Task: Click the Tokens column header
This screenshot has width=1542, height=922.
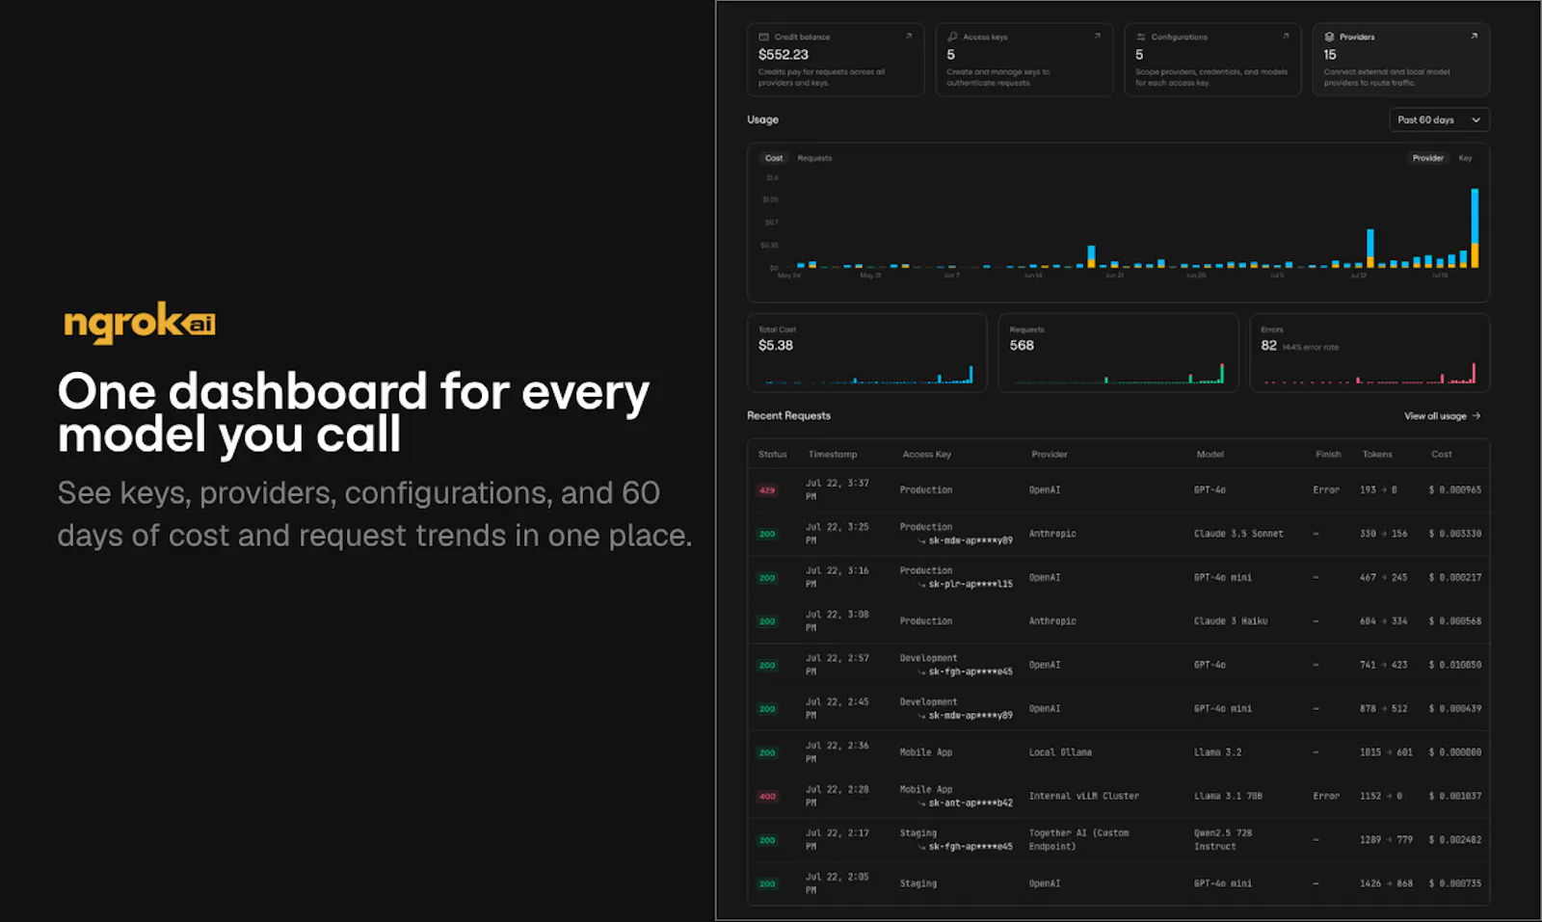Action: pos(1377,454)
